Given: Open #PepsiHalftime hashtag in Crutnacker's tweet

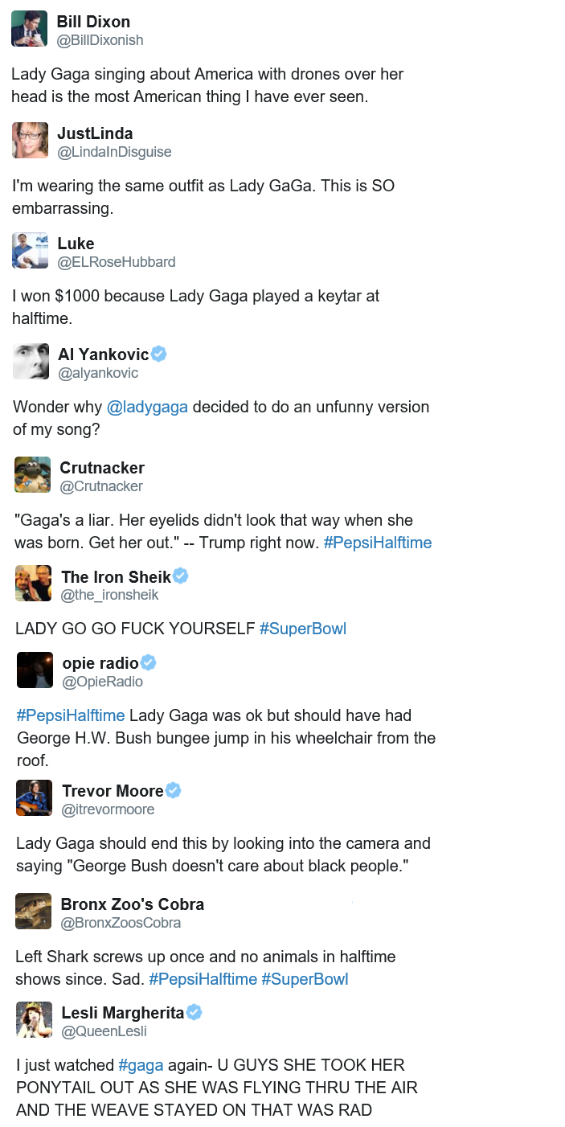Looking at the screenshot, I should coord(378,543).
